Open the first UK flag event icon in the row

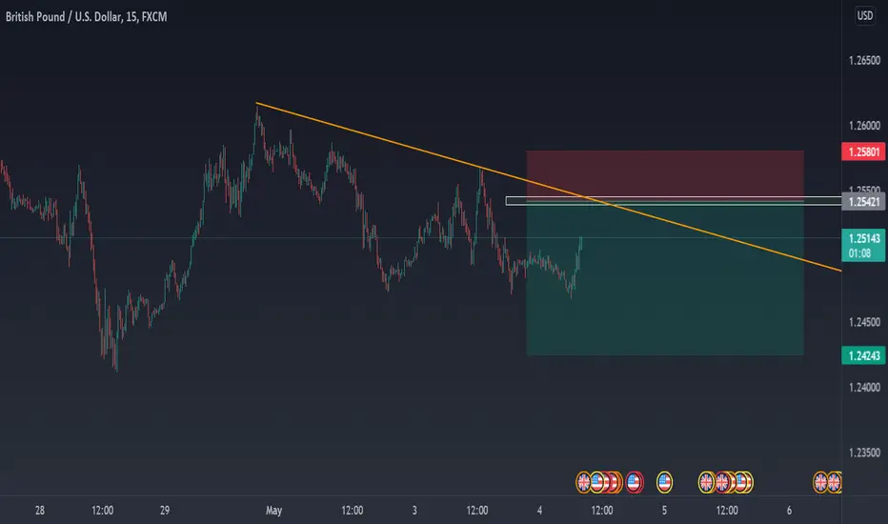point(583,483)
